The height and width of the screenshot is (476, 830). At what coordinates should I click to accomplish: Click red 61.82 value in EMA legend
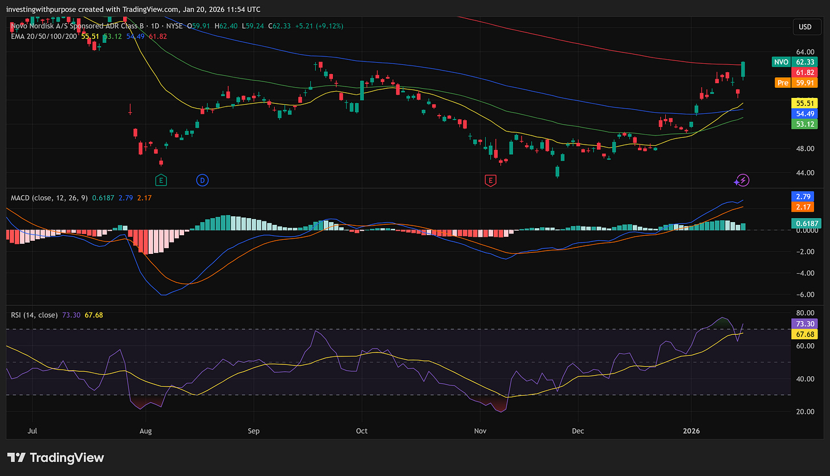(x=158, y=36)
